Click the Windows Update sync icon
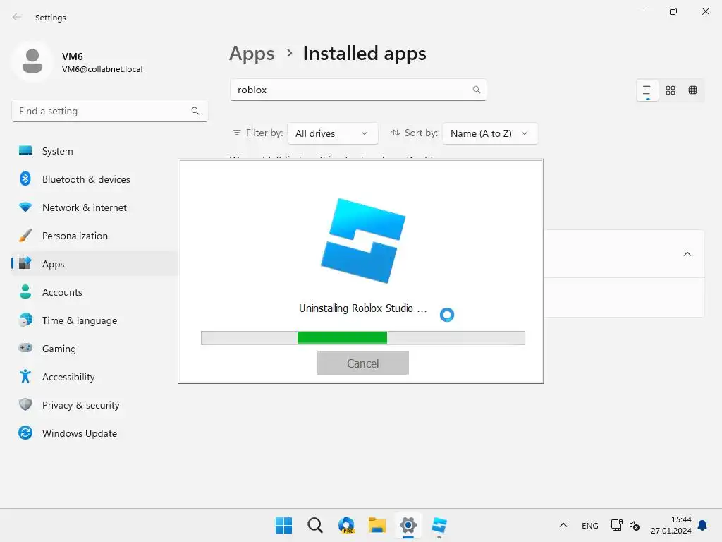Viewport: 722px width, 542px height. pos(25,433)
